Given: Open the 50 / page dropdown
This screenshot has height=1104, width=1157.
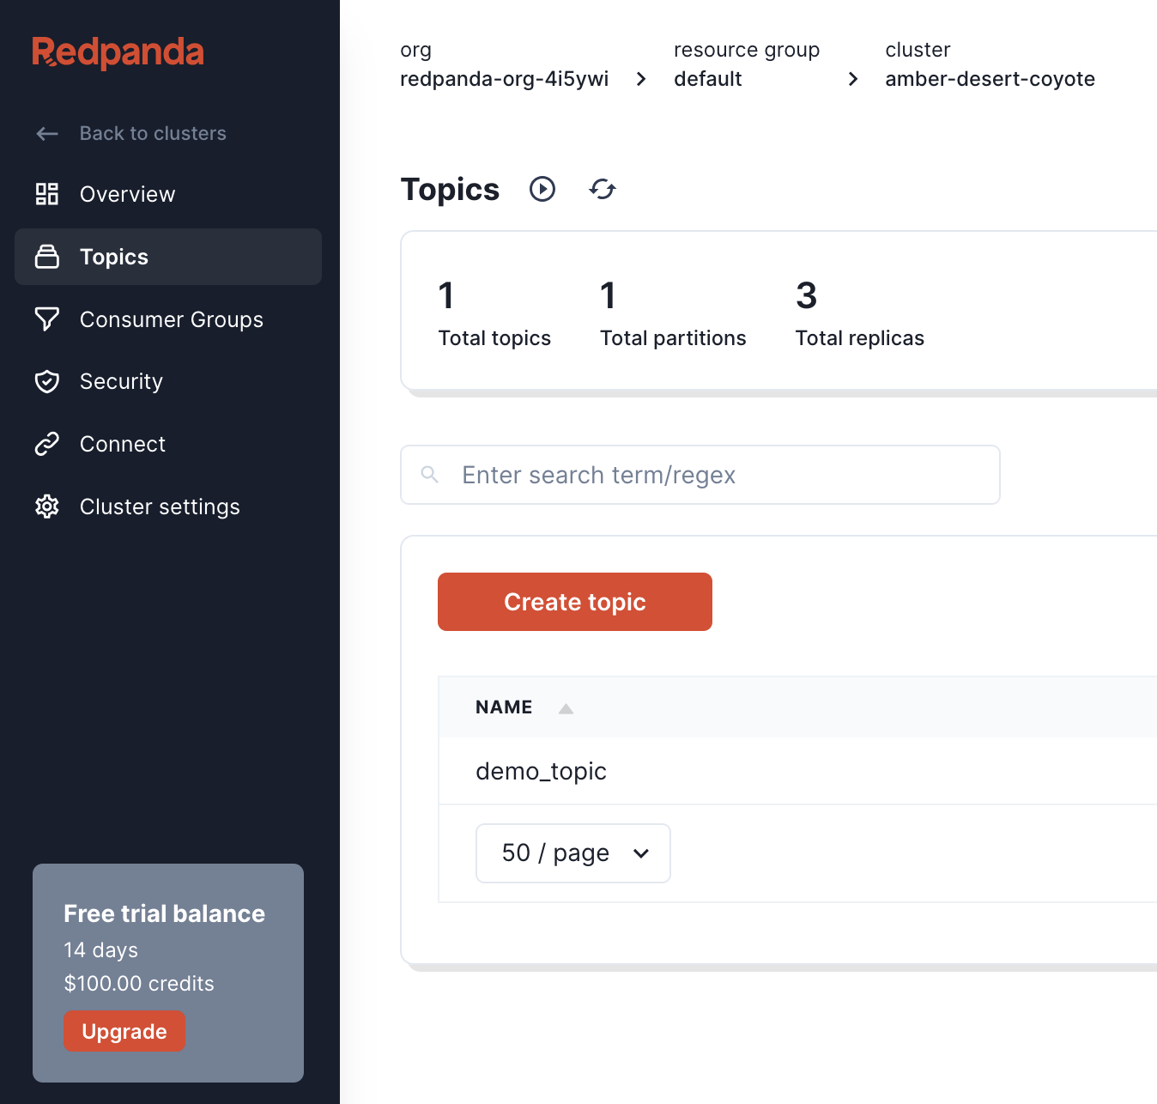Looking at the screenshot, I should (572, 853).
